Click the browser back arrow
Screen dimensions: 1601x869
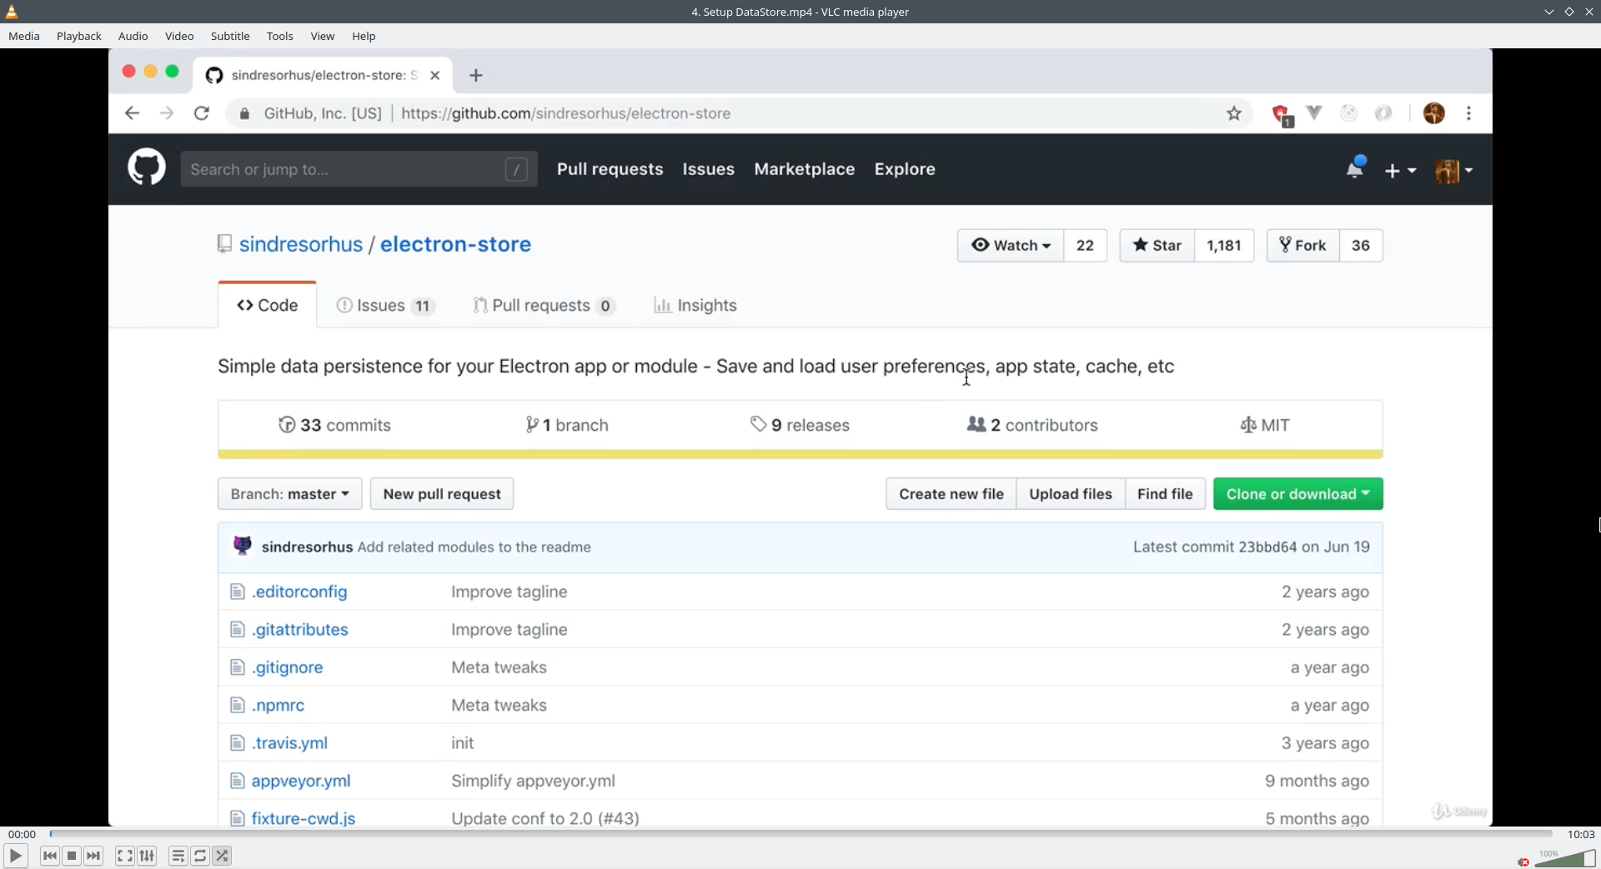pyautogui.click(x=132, y=113)
